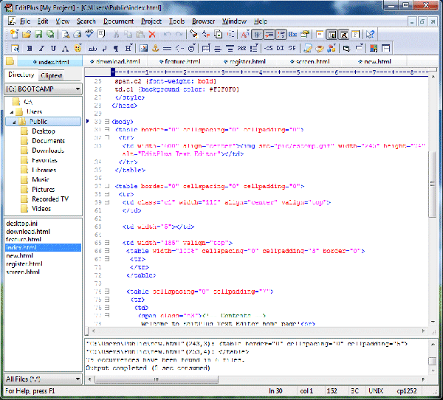Viewport: 443px width, 400px height.
Task: Insert Italic HTML tag from toolbar
Action: (x=42, y=48)
